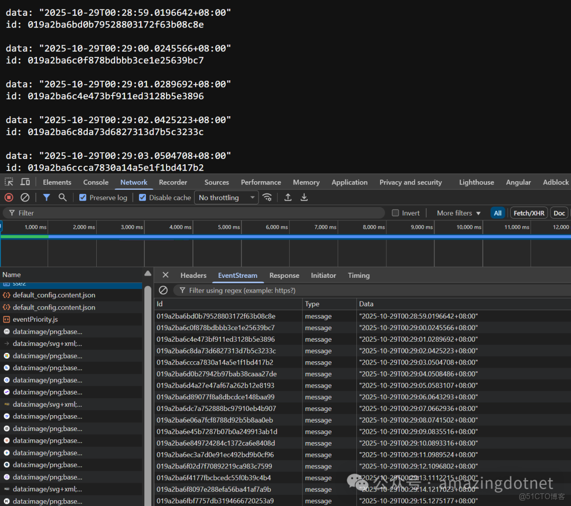
Task: Switch to the Headers tab
Action: [194, 275]
